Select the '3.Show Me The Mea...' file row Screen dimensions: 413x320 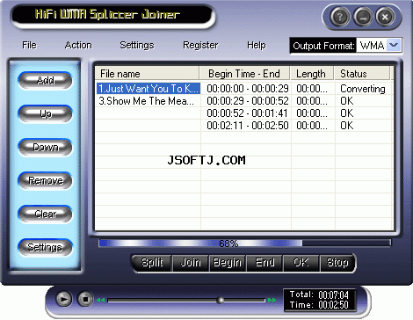point(243,101)
